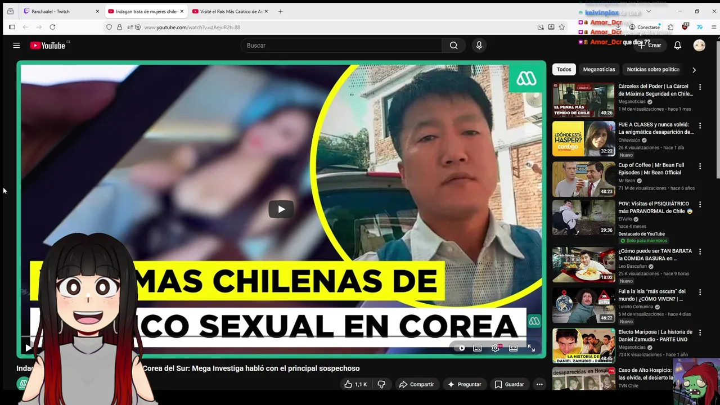
Task: Save video with Guardar button
Action: coord(509,384)
